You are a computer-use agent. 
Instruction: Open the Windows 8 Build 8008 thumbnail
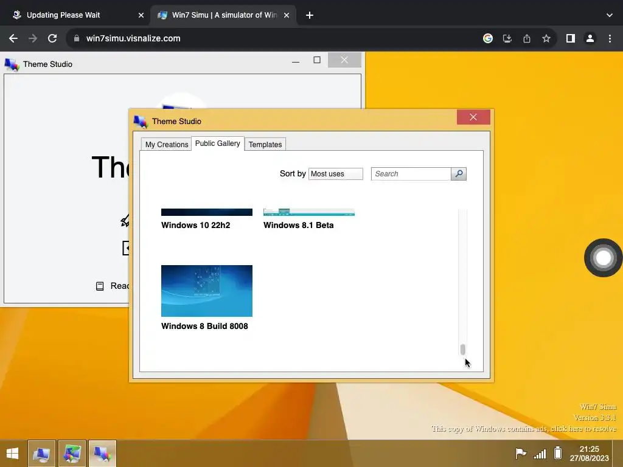(x=207, y=291)
